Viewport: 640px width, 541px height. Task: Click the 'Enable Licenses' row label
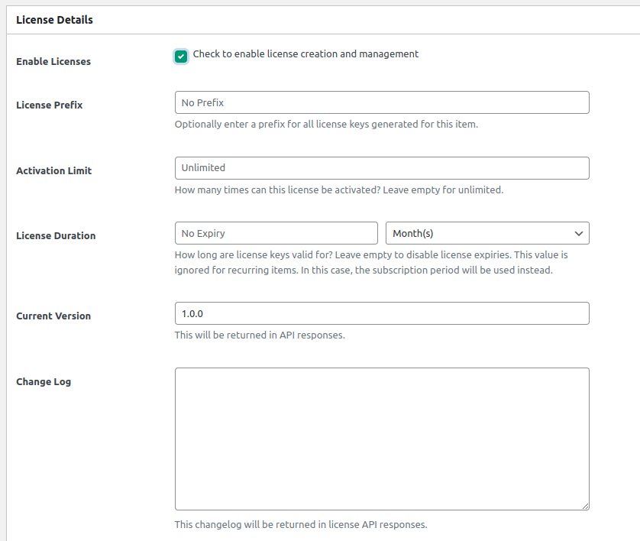[53, 61]
